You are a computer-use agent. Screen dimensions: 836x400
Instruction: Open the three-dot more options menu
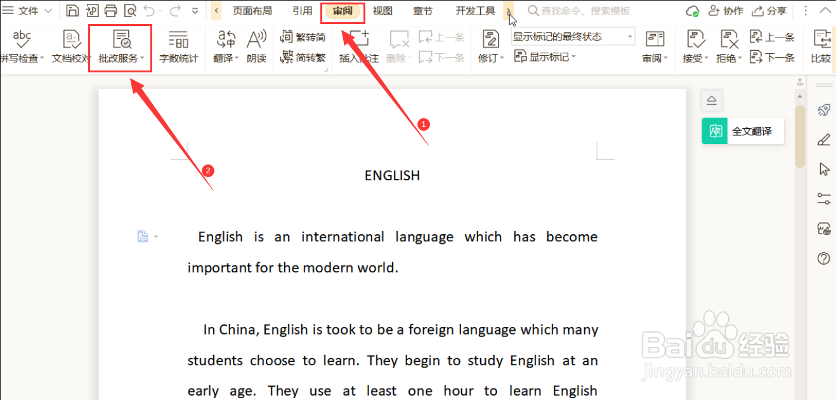tap(806, 11)
